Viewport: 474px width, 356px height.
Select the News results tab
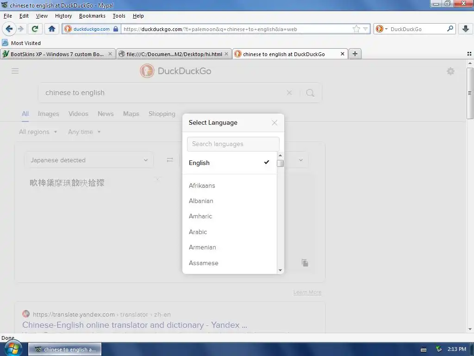click(x=106, y=114)
